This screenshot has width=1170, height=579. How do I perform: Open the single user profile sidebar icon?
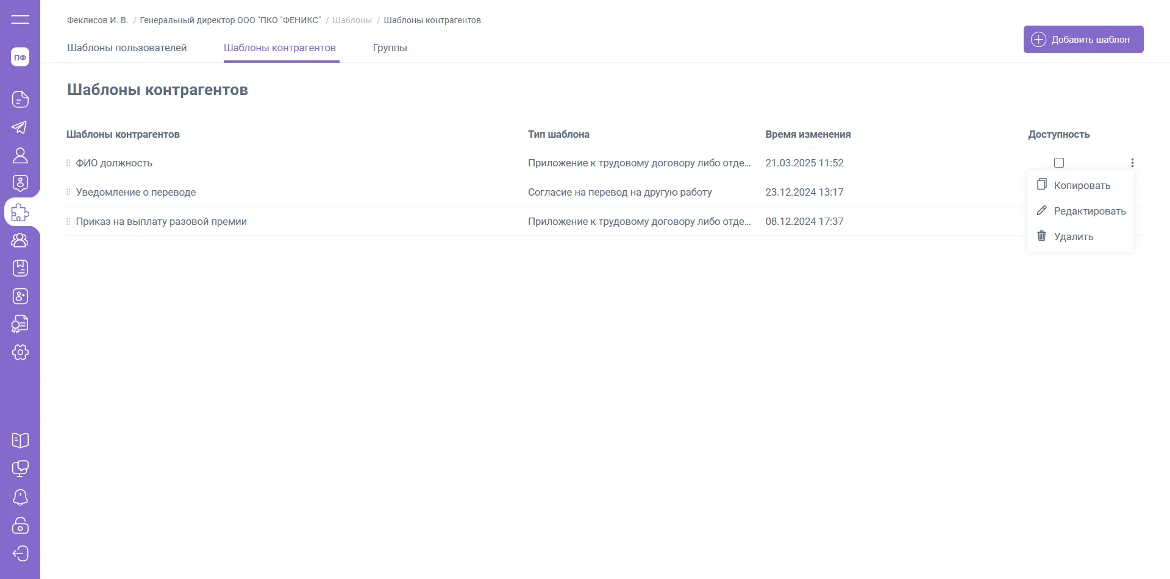[20, 155]
